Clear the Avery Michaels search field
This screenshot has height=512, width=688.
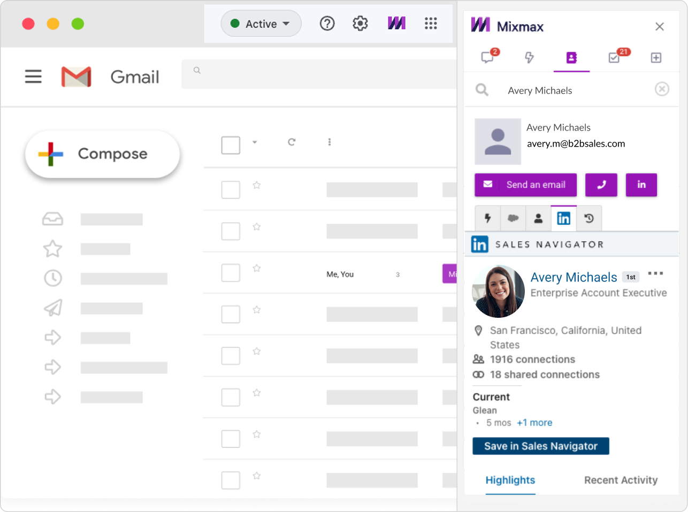click(x=662, y=89)
